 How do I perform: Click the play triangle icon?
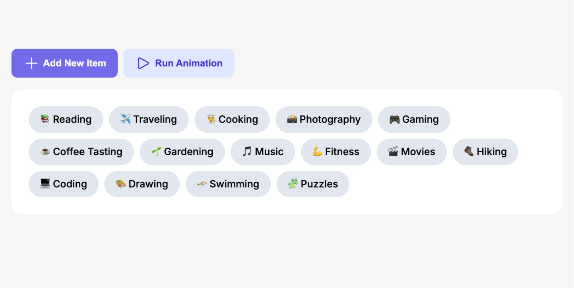coord(143,63)
